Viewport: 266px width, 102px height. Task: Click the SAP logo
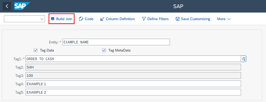22,6
